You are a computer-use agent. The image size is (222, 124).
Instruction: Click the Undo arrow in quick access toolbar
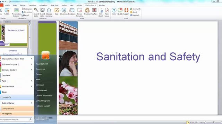(x=3, y=1)
